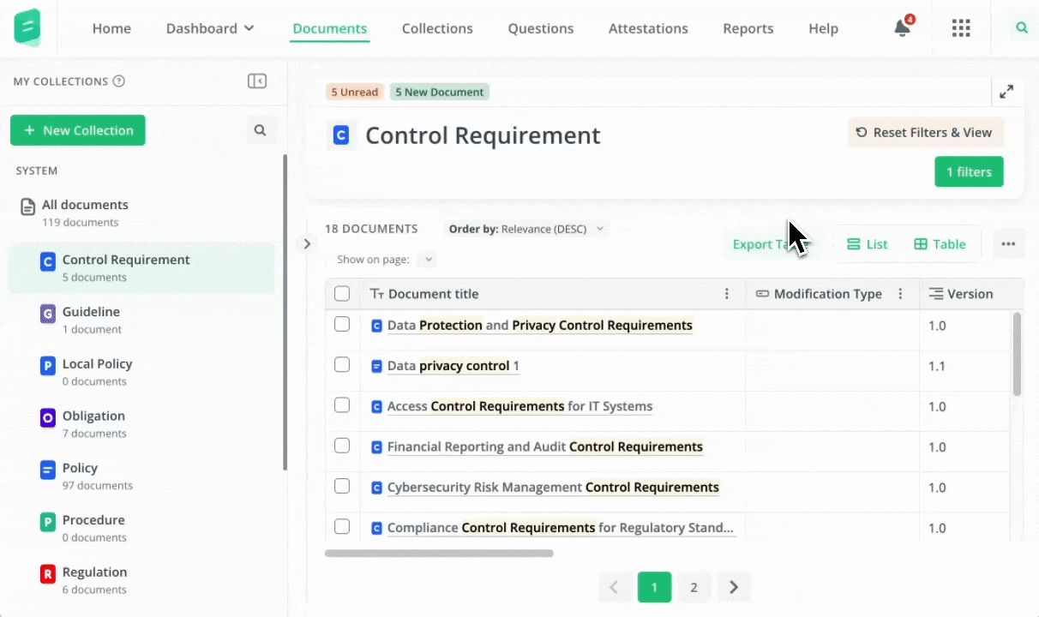Screen dimensions: 1039x617
Task: Switch to Table view
Action: [x=940, y=244]
